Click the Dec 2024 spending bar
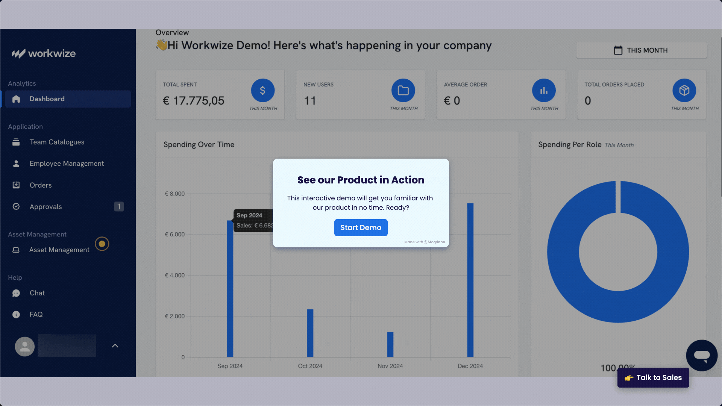Viewport: 722px width, 406px height. click(x=470, y=280)
